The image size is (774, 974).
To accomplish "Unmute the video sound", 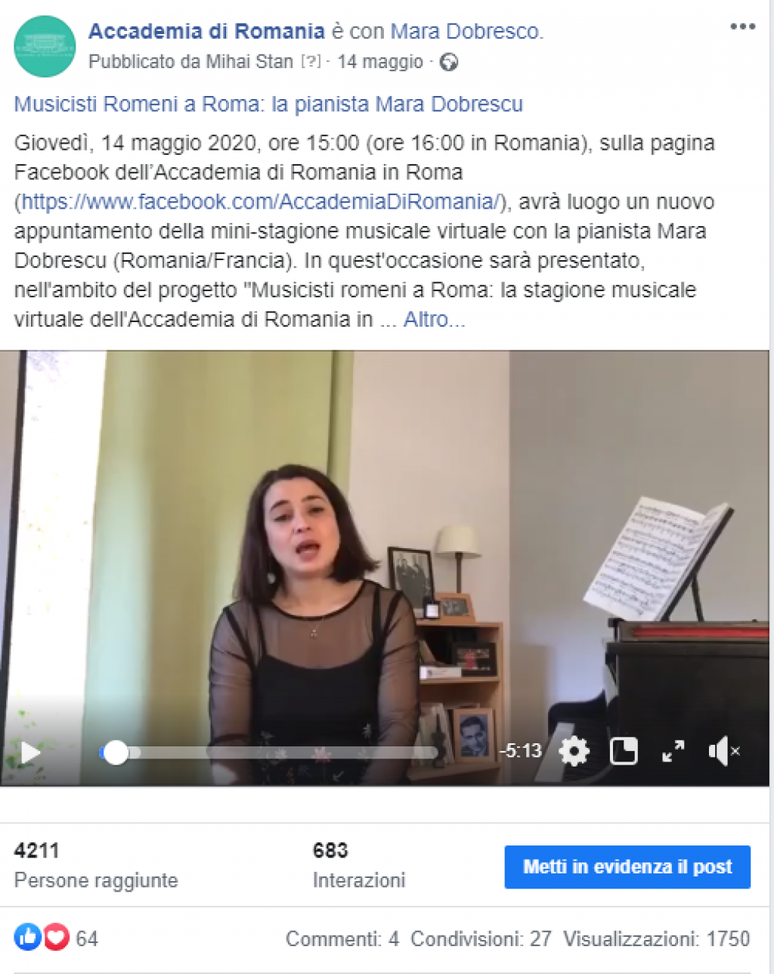I will (x=723, y=751).
